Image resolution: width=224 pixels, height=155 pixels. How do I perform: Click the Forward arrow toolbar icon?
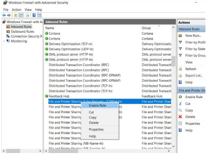9,15
